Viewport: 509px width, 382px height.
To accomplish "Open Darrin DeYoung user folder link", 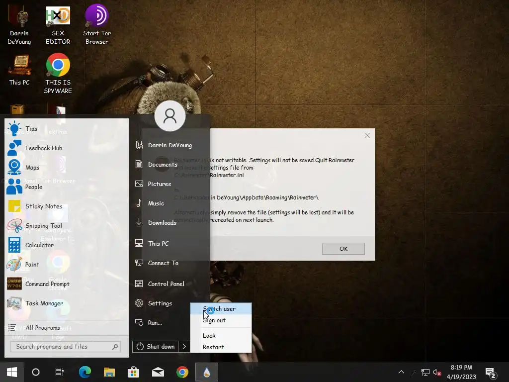I will (171, 145).
